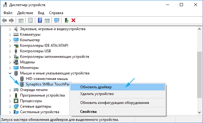Click the icon beside Контроллеры IDE ATA/ATAPI

coord(16,46)
